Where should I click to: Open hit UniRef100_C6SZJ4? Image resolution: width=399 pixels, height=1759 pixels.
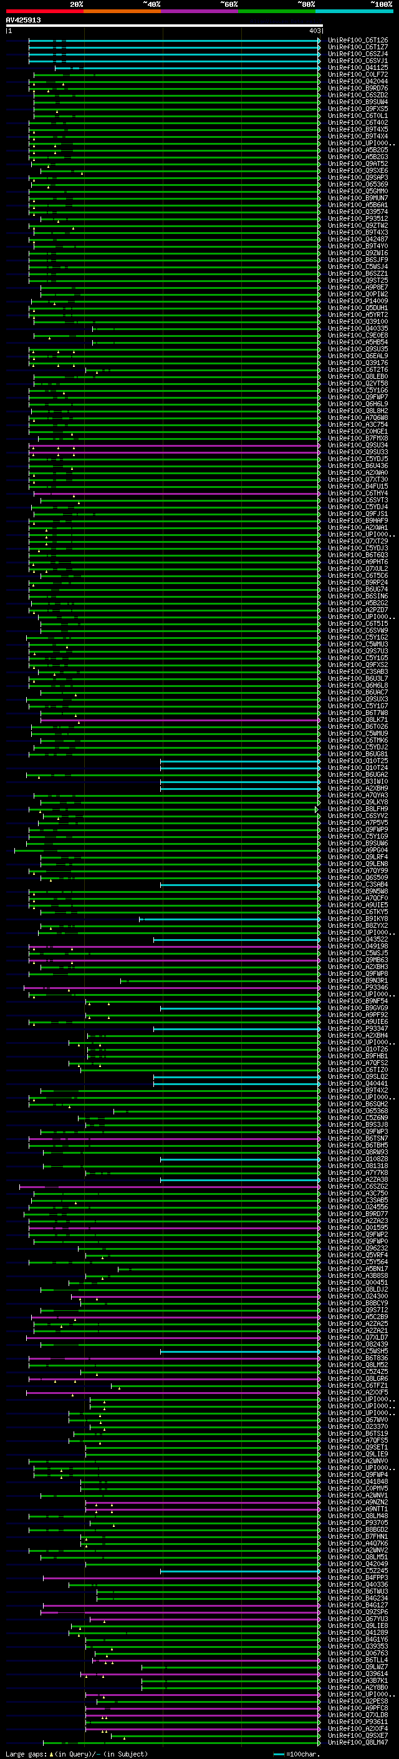[358, 55]
